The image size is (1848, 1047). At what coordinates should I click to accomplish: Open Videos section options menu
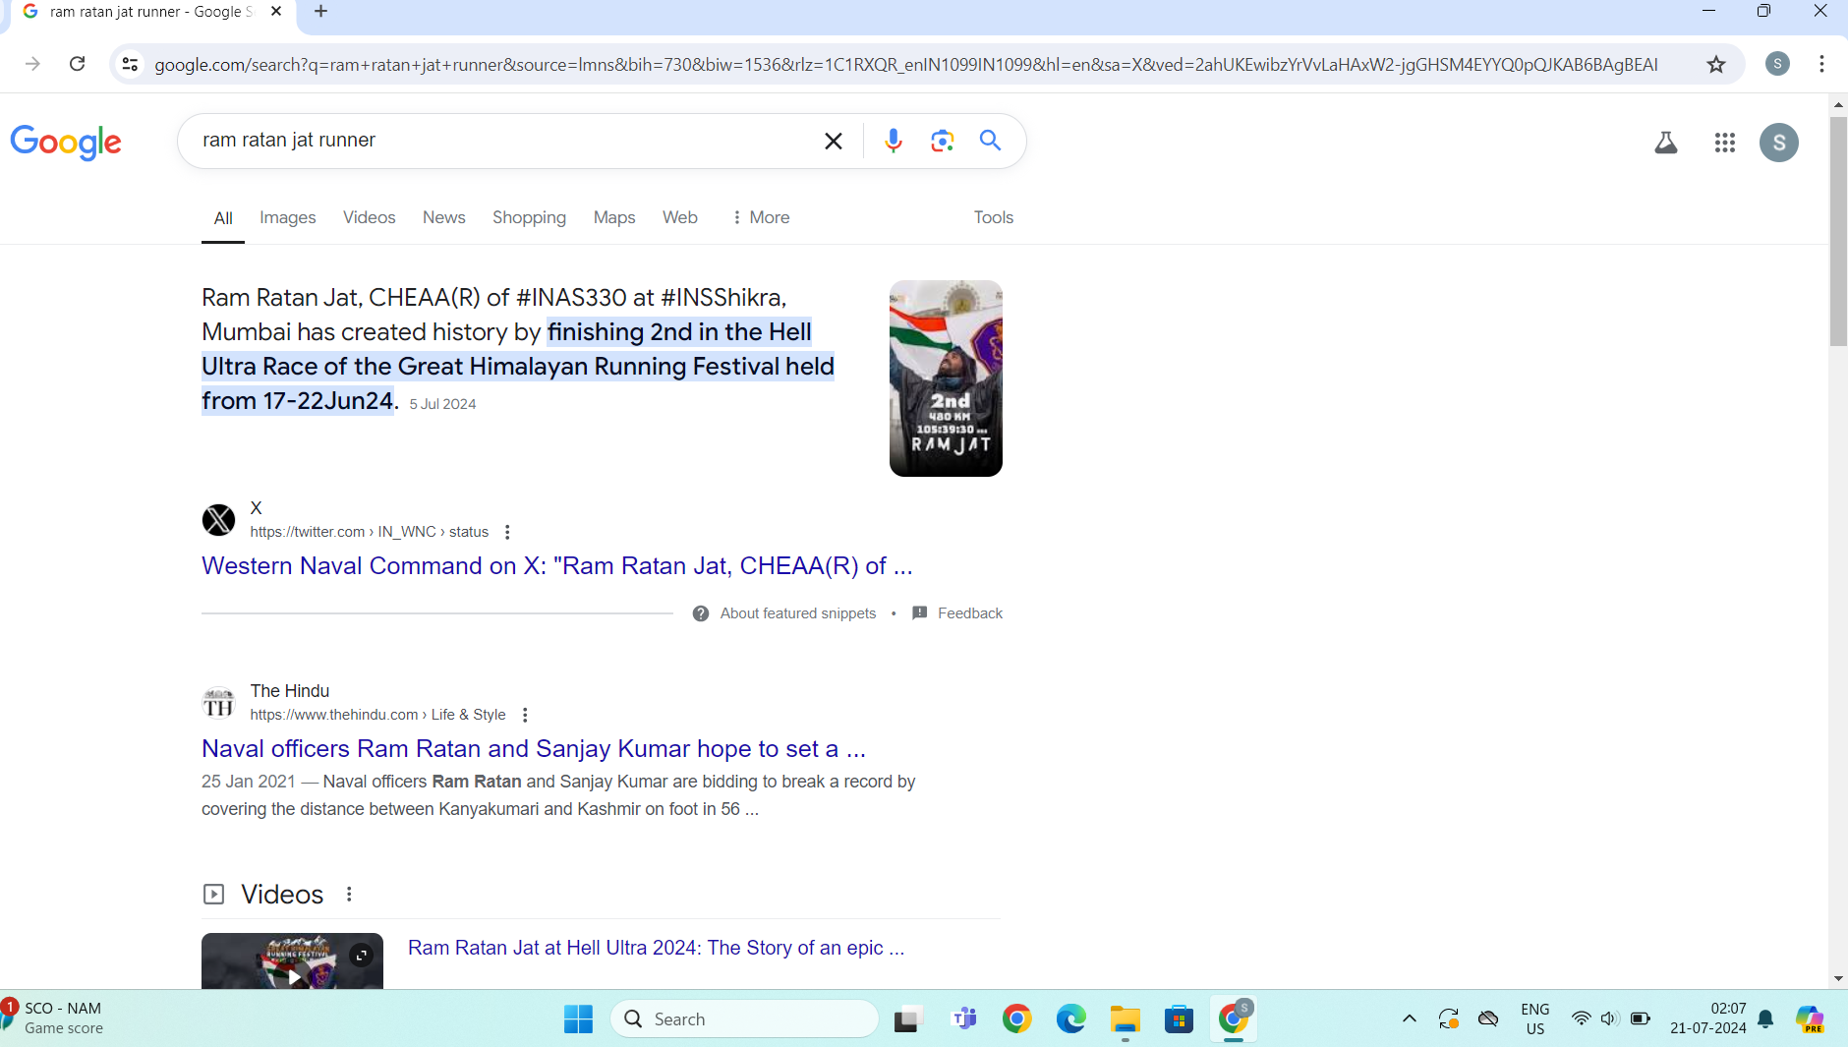[x=349, y=894]
